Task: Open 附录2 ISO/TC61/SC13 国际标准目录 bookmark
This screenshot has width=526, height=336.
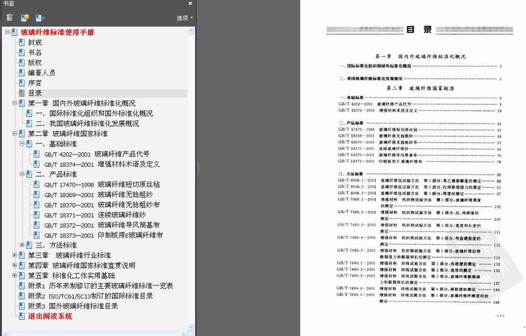Action: [x=90, y=296]
